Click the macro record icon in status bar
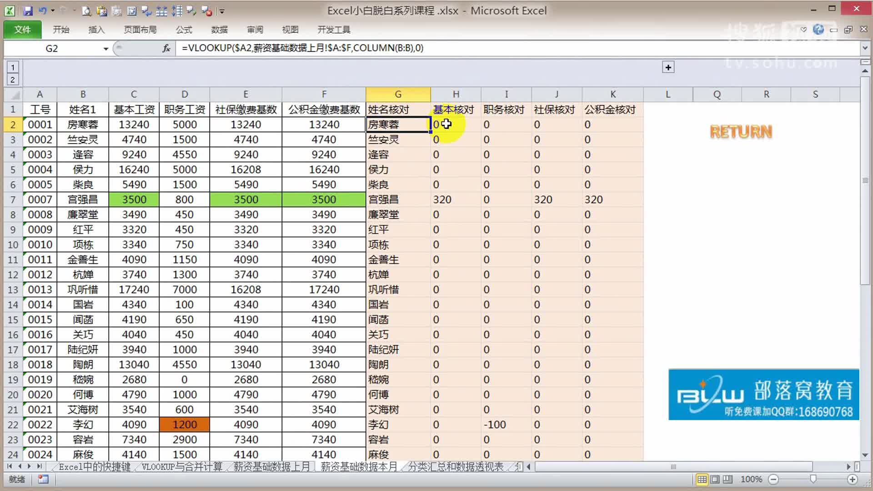This screenshot has width=873, height=491. tap(43, 479)
